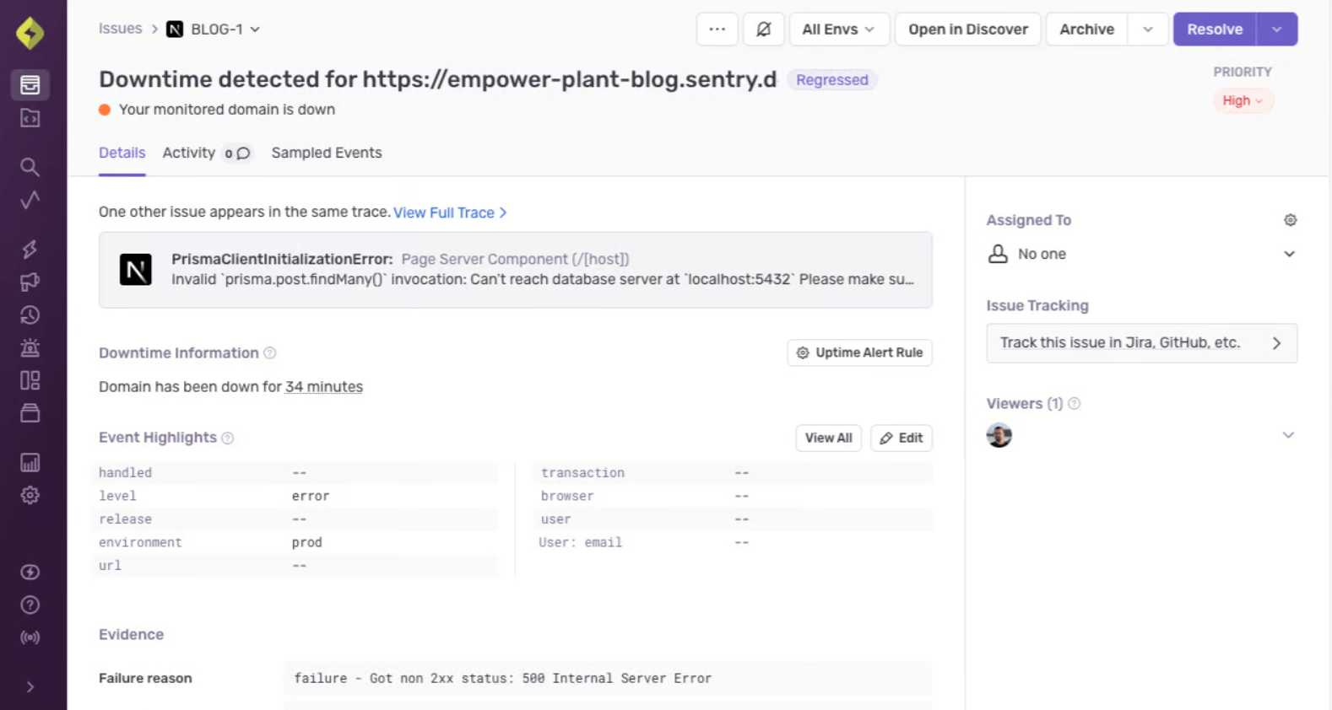Open the PrismaClientInitializationError related issue card
This screenshot has height=710, width=1332.
click(x=515, y=270)
